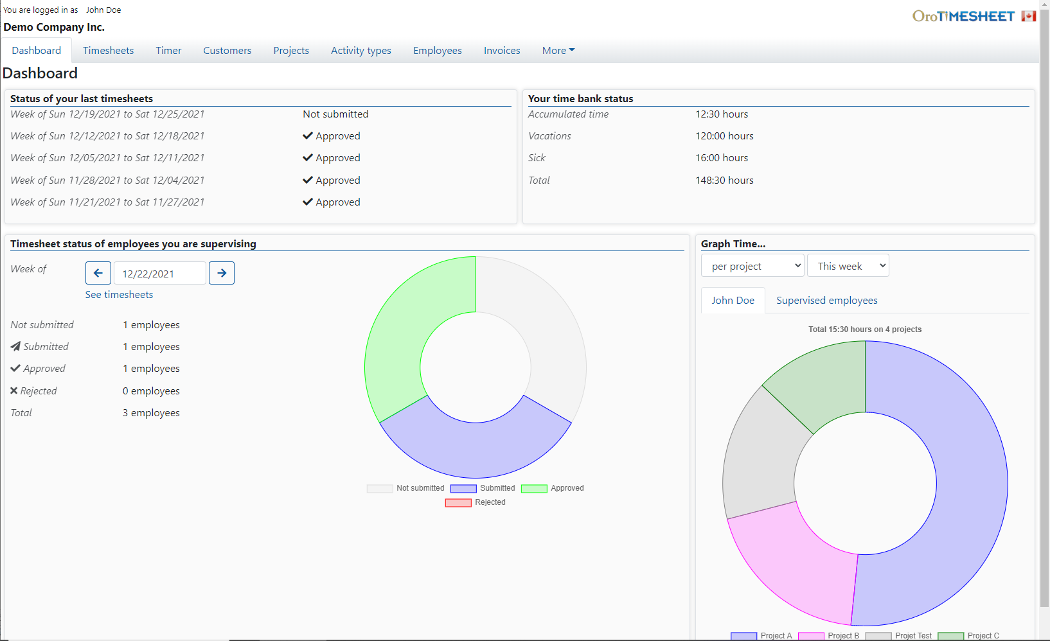Switch to the Timesheets tab
This screenshot has width=1050, height=641.
(x=108, y=50)
